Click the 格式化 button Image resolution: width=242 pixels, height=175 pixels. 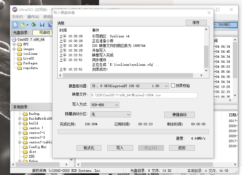[x=89, y=148]
